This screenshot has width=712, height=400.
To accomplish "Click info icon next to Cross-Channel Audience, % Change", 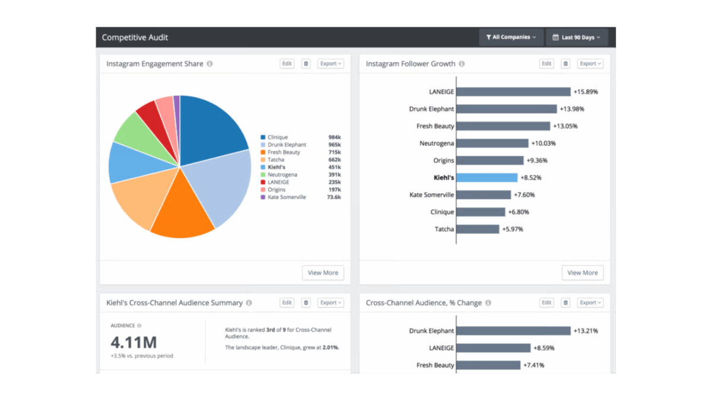I will tap(488, 303).
